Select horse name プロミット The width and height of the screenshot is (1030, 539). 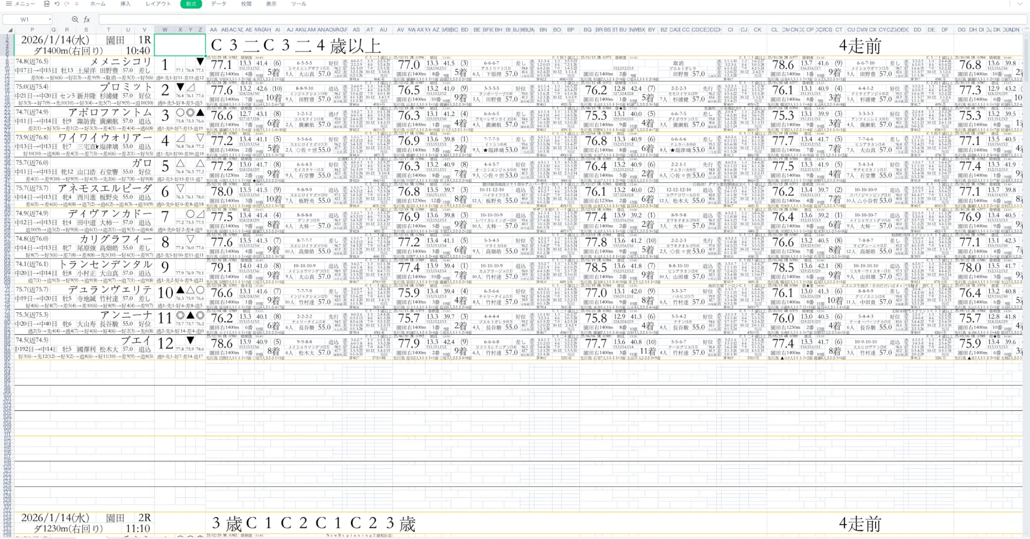coord(126,87)
